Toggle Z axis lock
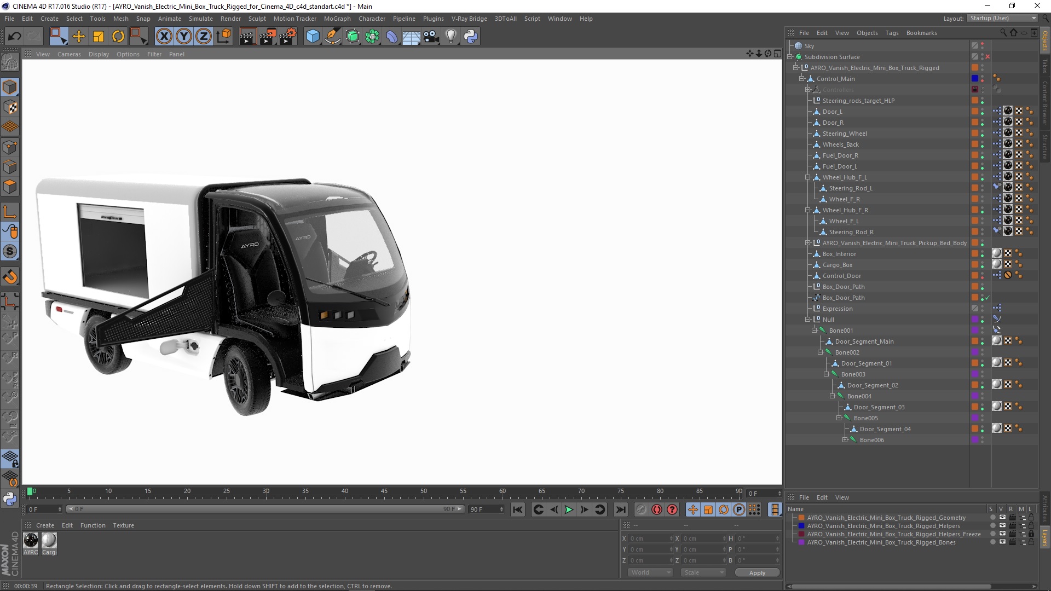The image size is (1051, 591). 203,37
